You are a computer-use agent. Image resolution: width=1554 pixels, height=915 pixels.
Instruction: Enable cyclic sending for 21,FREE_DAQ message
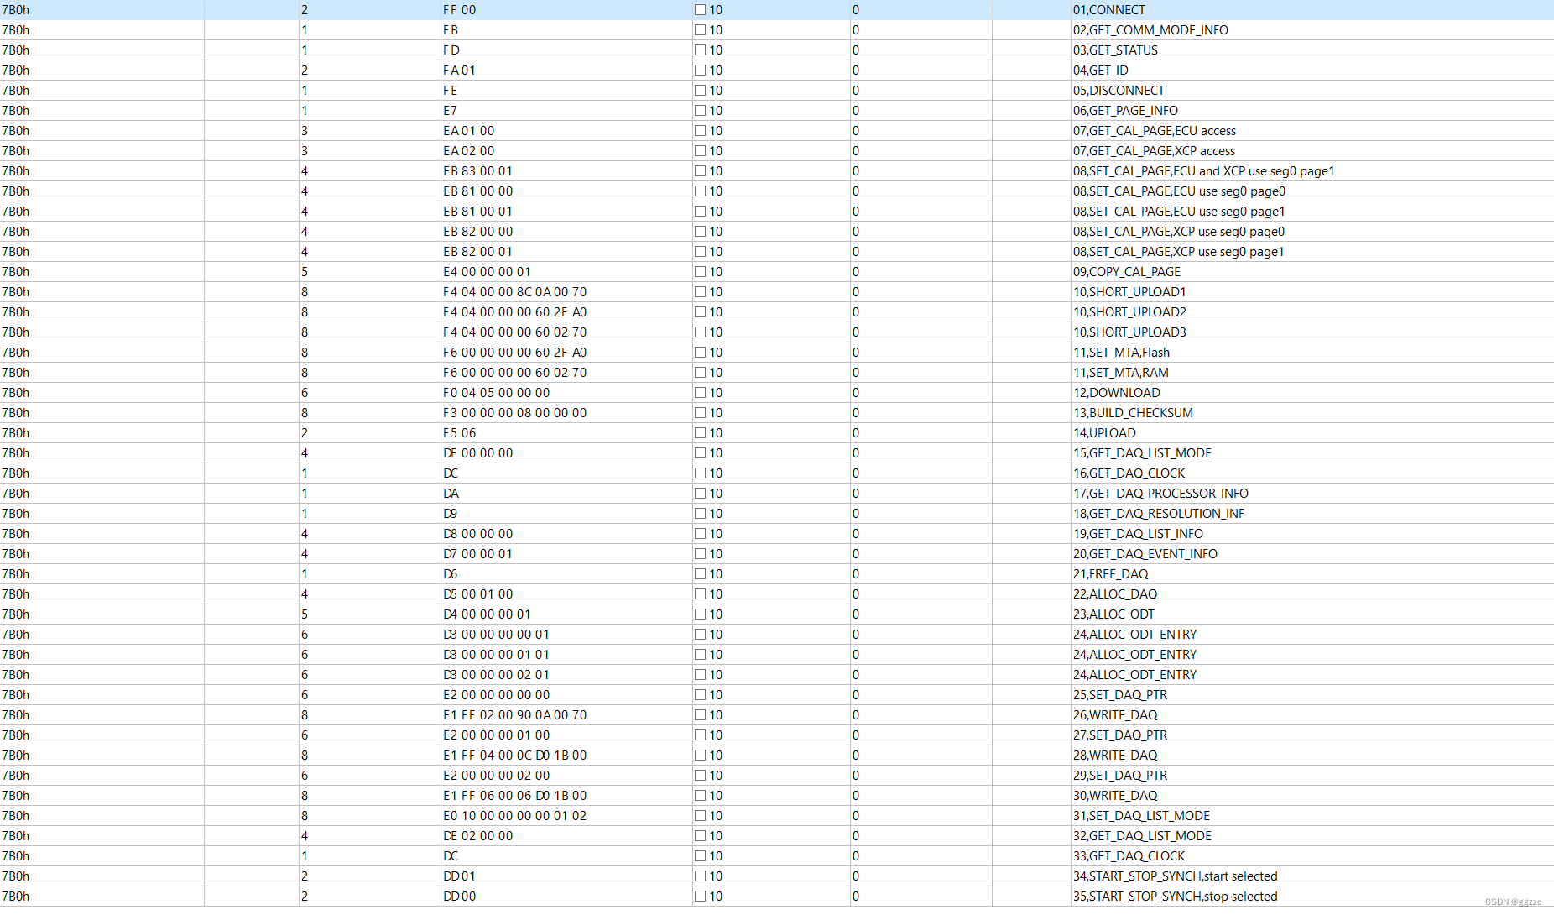[x=699, y=574]
